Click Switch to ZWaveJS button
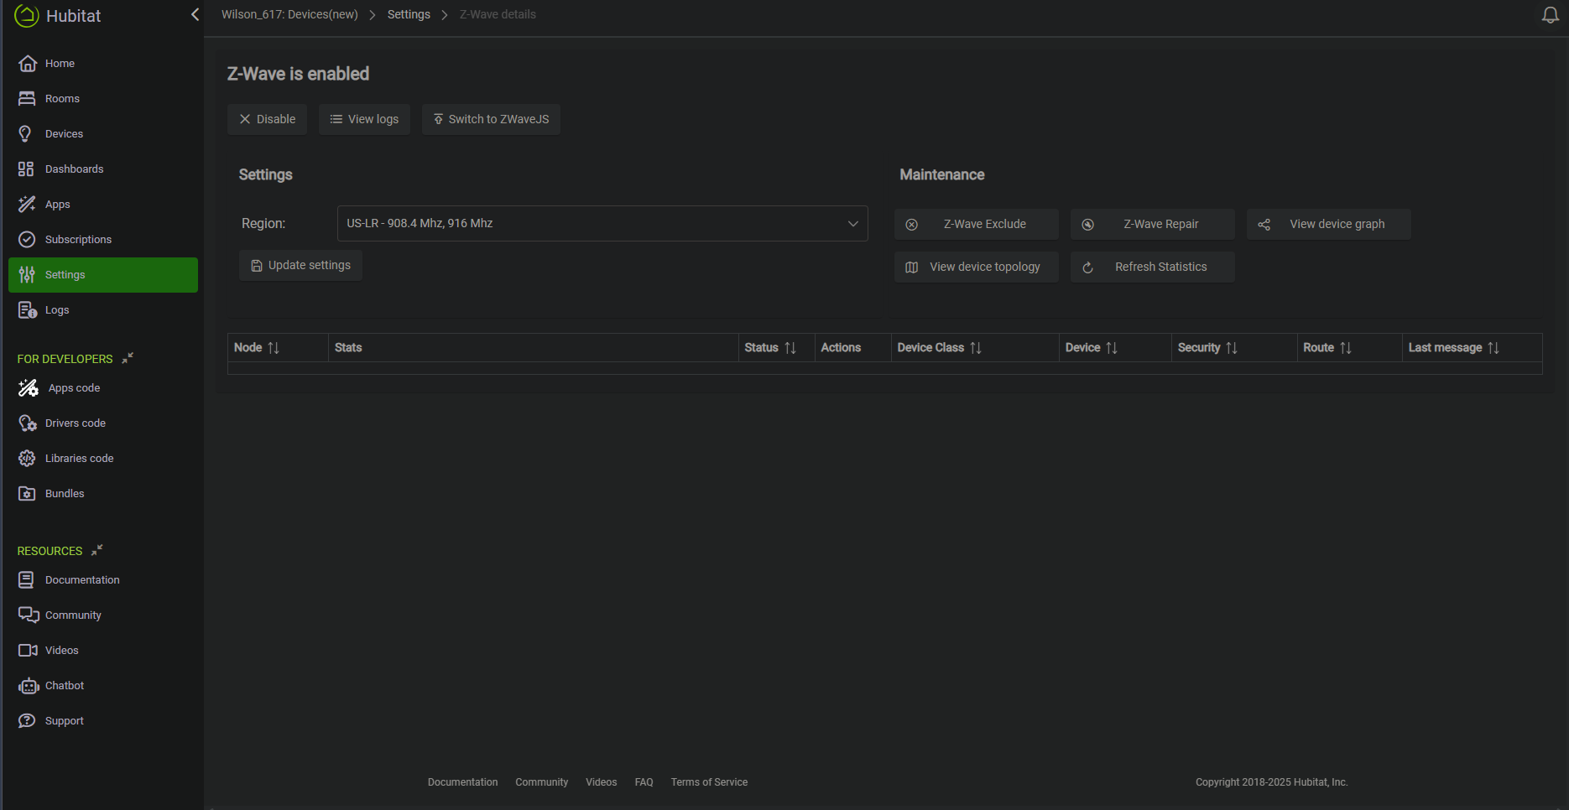1569x810 pixels. click(491, 119)
